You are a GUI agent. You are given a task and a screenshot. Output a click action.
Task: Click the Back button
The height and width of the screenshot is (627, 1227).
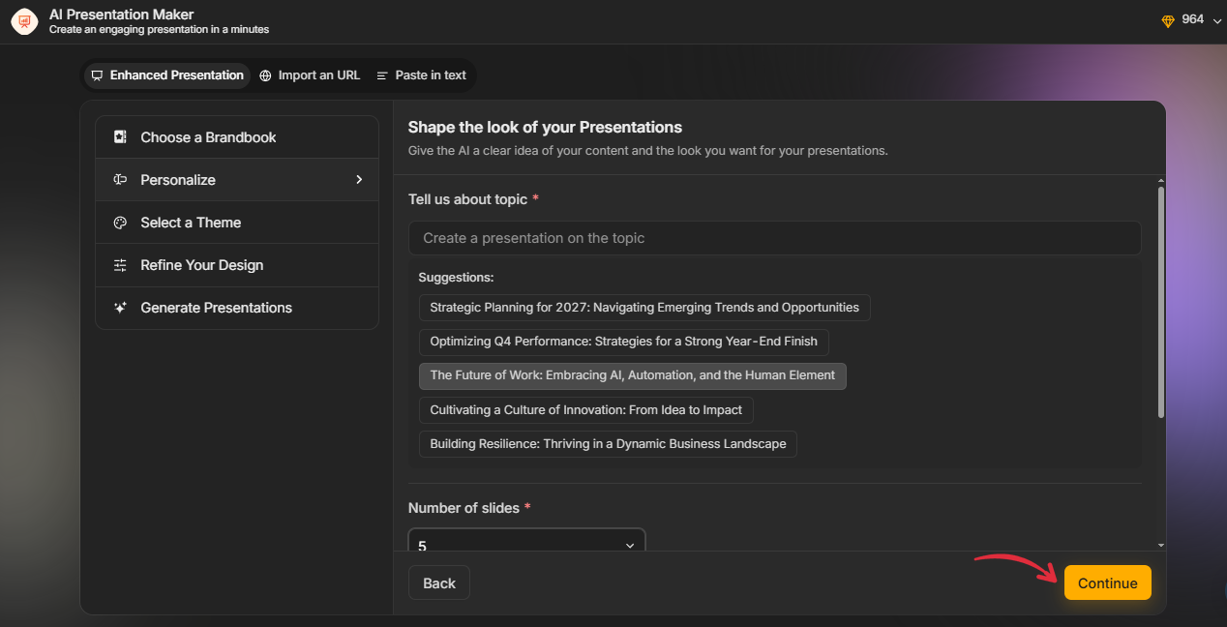439,583
